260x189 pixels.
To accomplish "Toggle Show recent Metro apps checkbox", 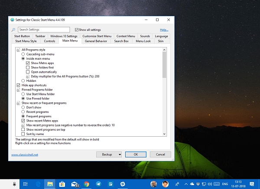I will (x=23, y=121).
